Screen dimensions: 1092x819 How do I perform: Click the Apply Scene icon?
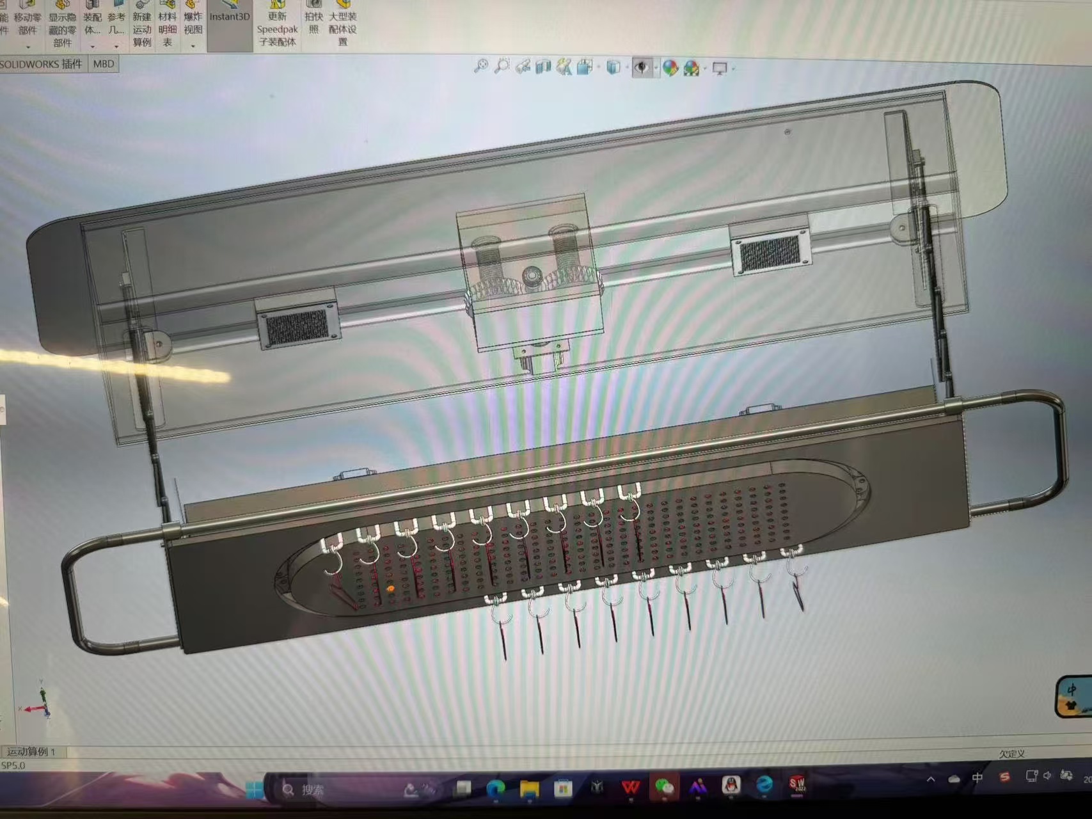pos(692,68)
